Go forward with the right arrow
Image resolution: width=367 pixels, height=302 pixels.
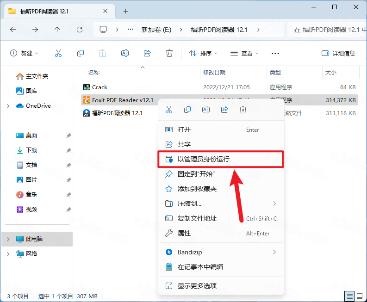pos(35,30)
